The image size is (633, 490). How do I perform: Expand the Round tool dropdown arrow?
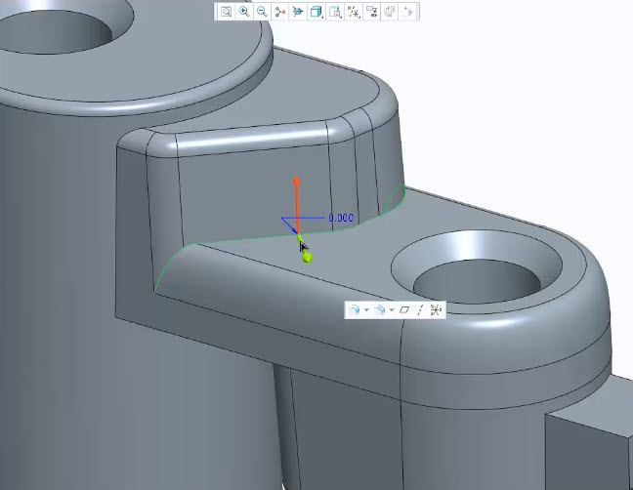[x=365, y=309]
